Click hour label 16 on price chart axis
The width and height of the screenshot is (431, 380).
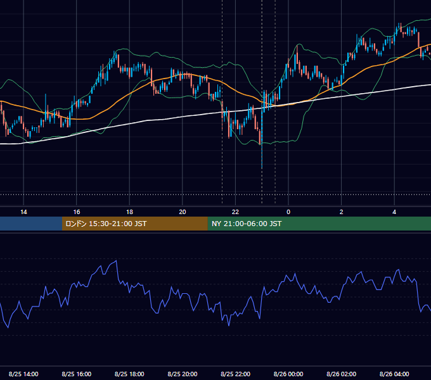77,212
